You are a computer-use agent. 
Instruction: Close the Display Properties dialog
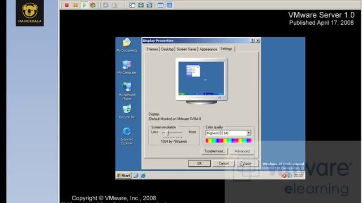pos(258,41)
